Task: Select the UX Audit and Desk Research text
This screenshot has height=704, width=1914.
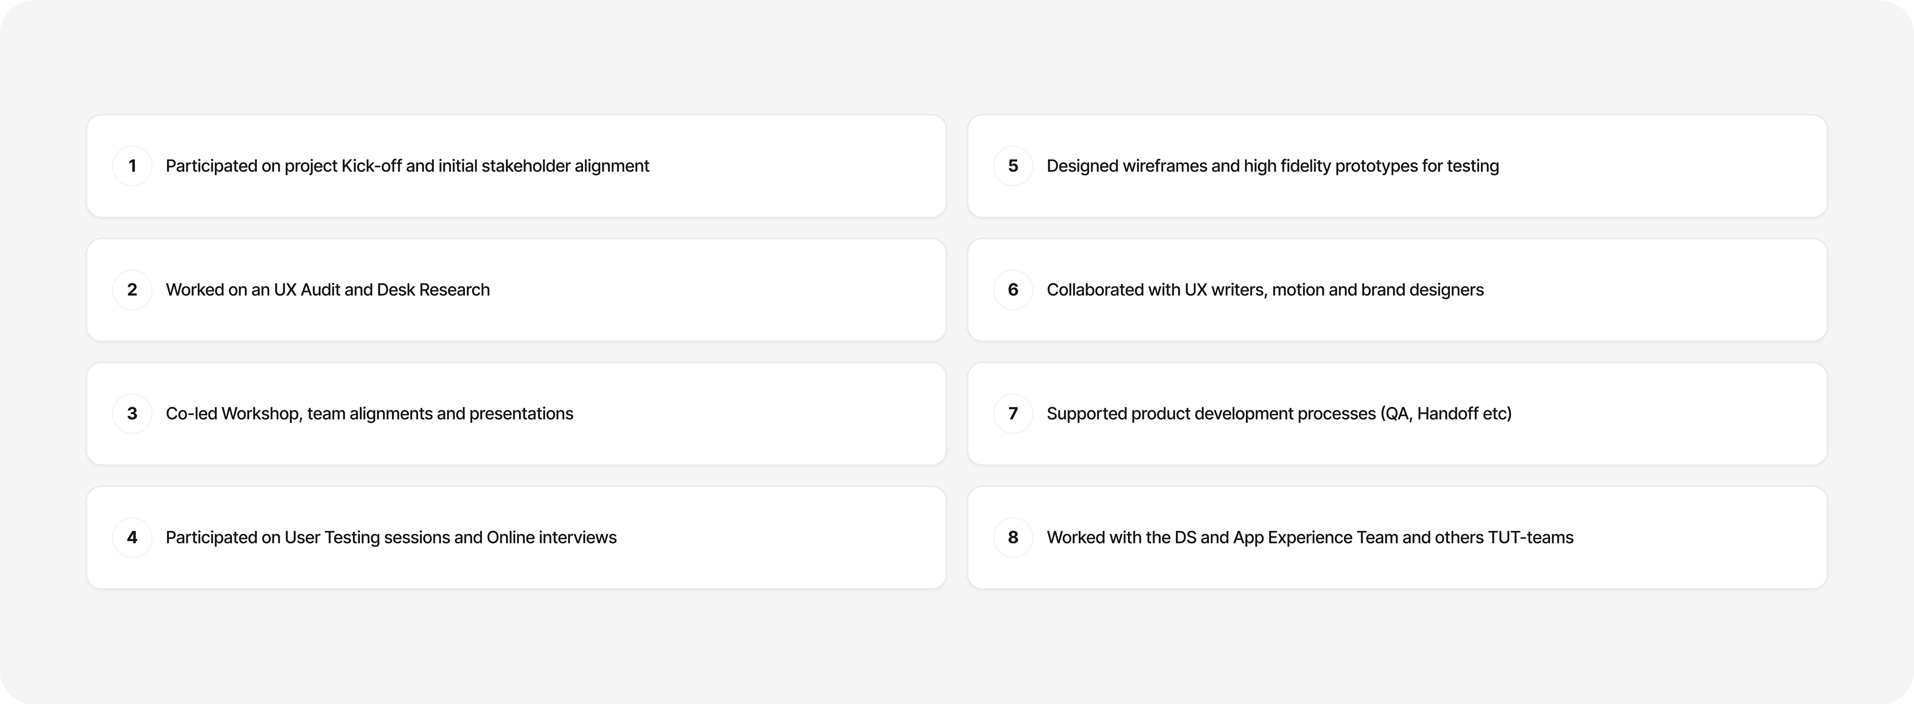Action: pos(327,290)
